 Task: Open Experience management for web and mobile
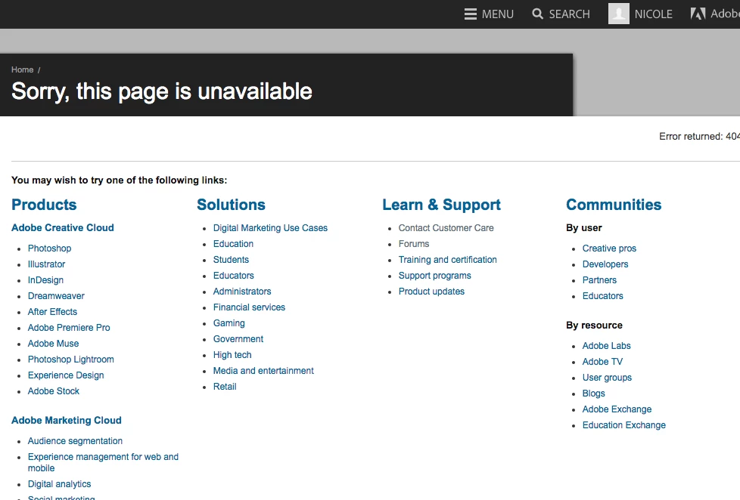click(103, 462)
